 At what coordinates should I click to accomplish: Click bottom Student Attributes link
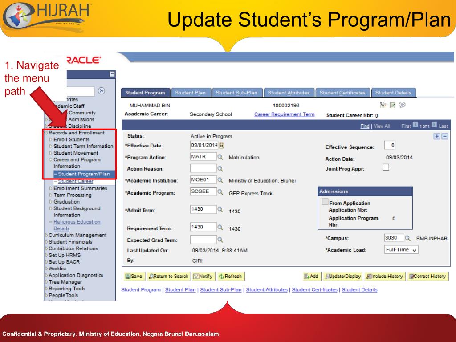point(267,289)
